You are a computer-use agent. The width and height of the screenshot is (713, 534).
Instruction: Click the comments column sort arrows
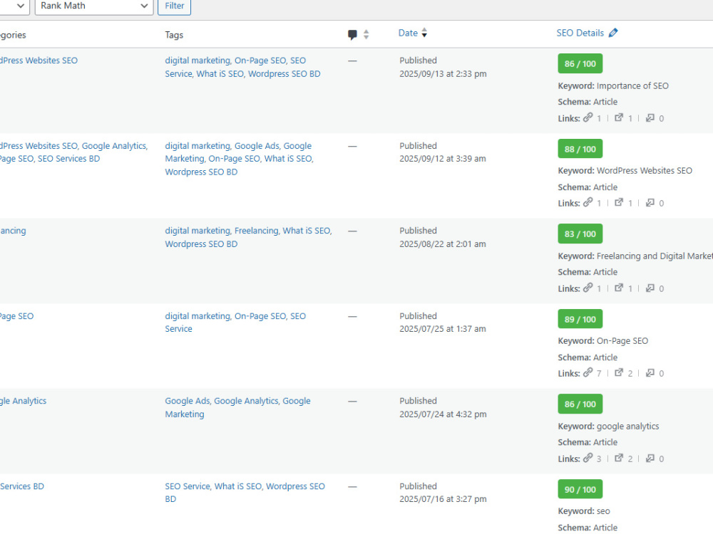tap(366, 34)
